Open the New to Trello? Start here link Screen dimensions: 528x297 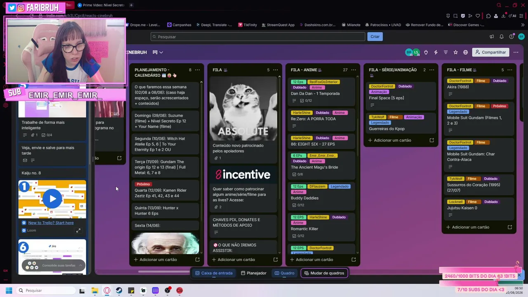pyautogui.click(x=51, y=223)
